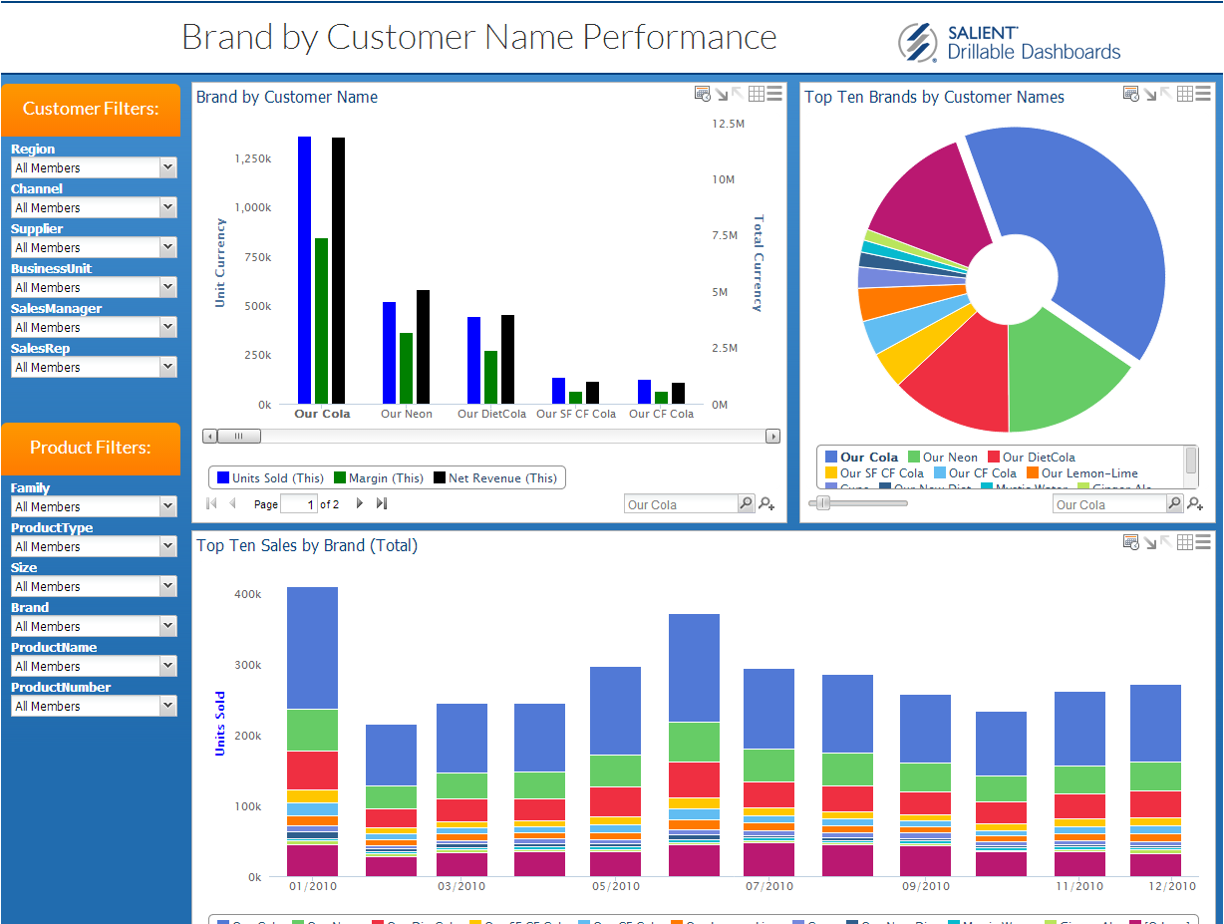The width and height of the screenshot is (1224, 924).
Task: Click the Customer Filters header
Action: [x=91, y=110]
